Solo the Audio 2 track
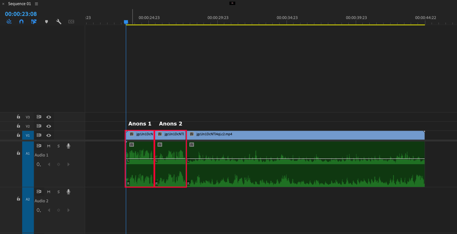457x234 pixels. [x=58, y=192]
